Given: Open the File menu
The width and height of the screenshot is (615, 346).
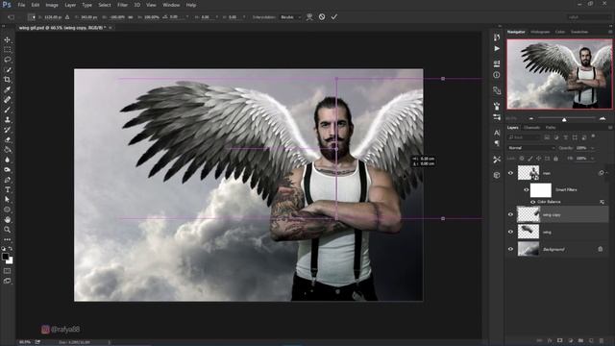Looking at the screenshot, I should [21, 5].
